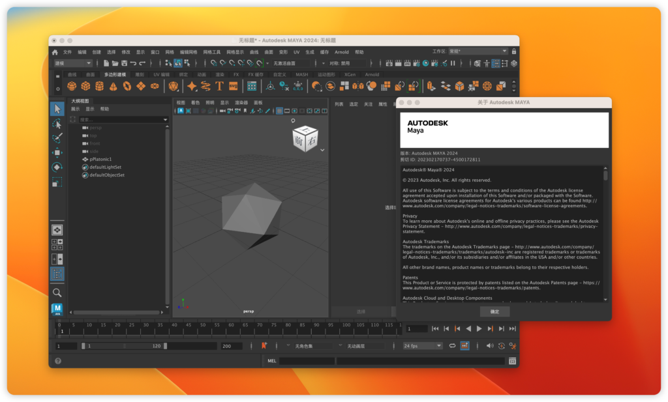
Task: Select the Type tool on the Poly Modeling shelf
Action: [219, 85]
